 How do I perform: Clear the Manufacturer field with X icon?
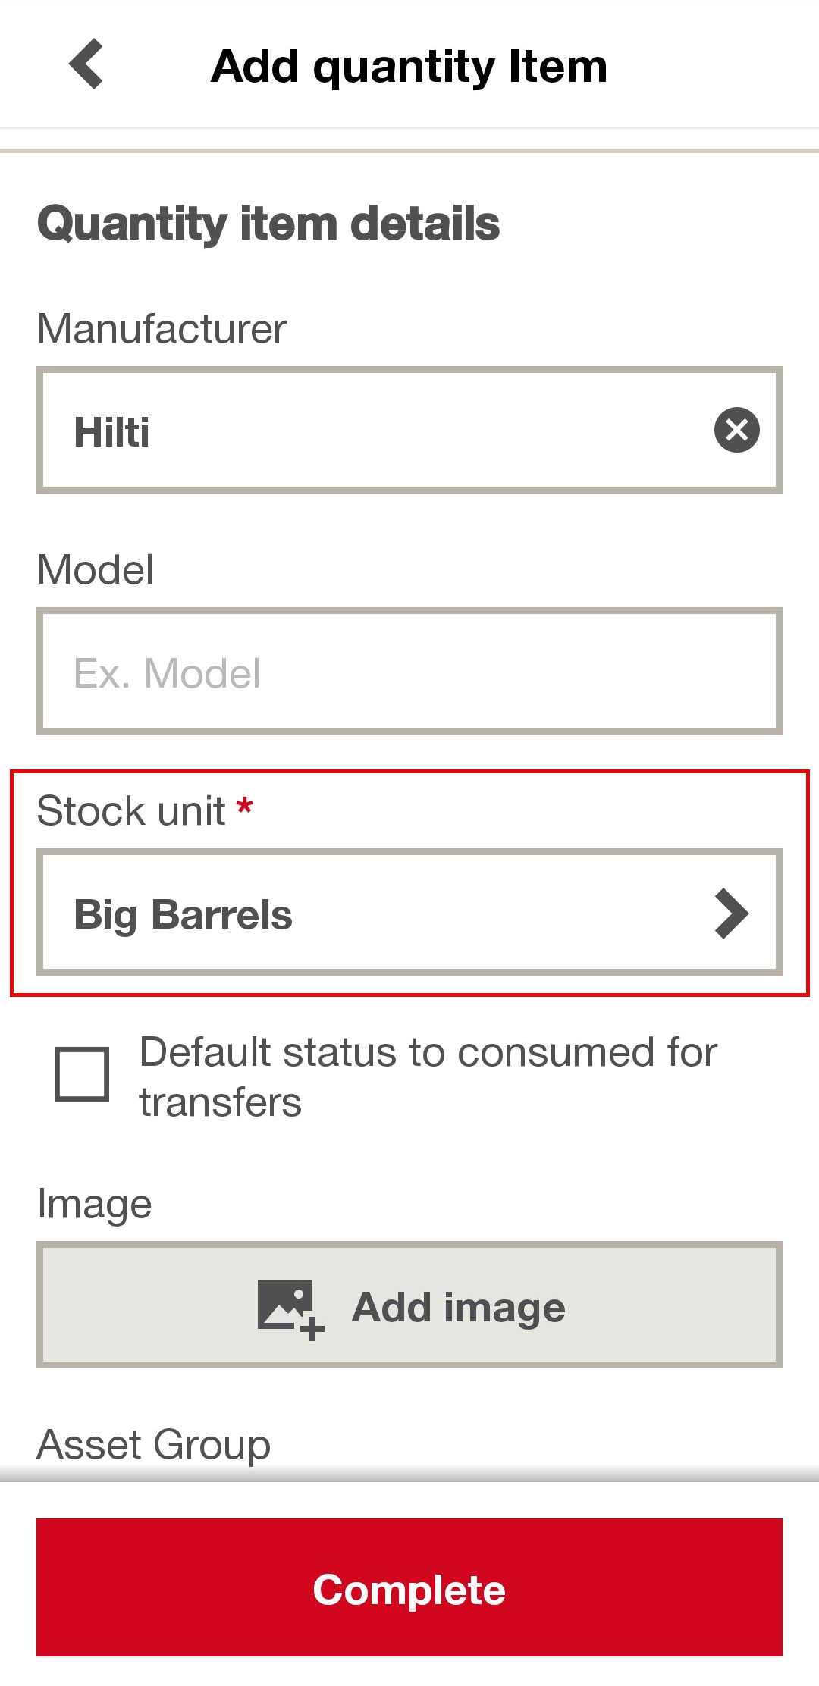pos(736,430)
